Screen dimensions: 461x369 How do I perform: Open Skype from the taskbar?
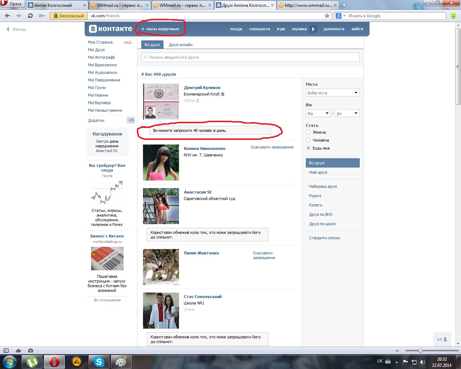(99, 361)
